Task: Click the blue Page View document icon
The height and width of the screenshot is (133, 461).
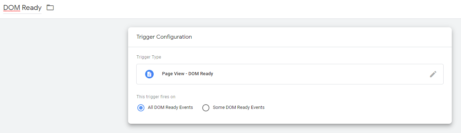Action: coord(149,74)
